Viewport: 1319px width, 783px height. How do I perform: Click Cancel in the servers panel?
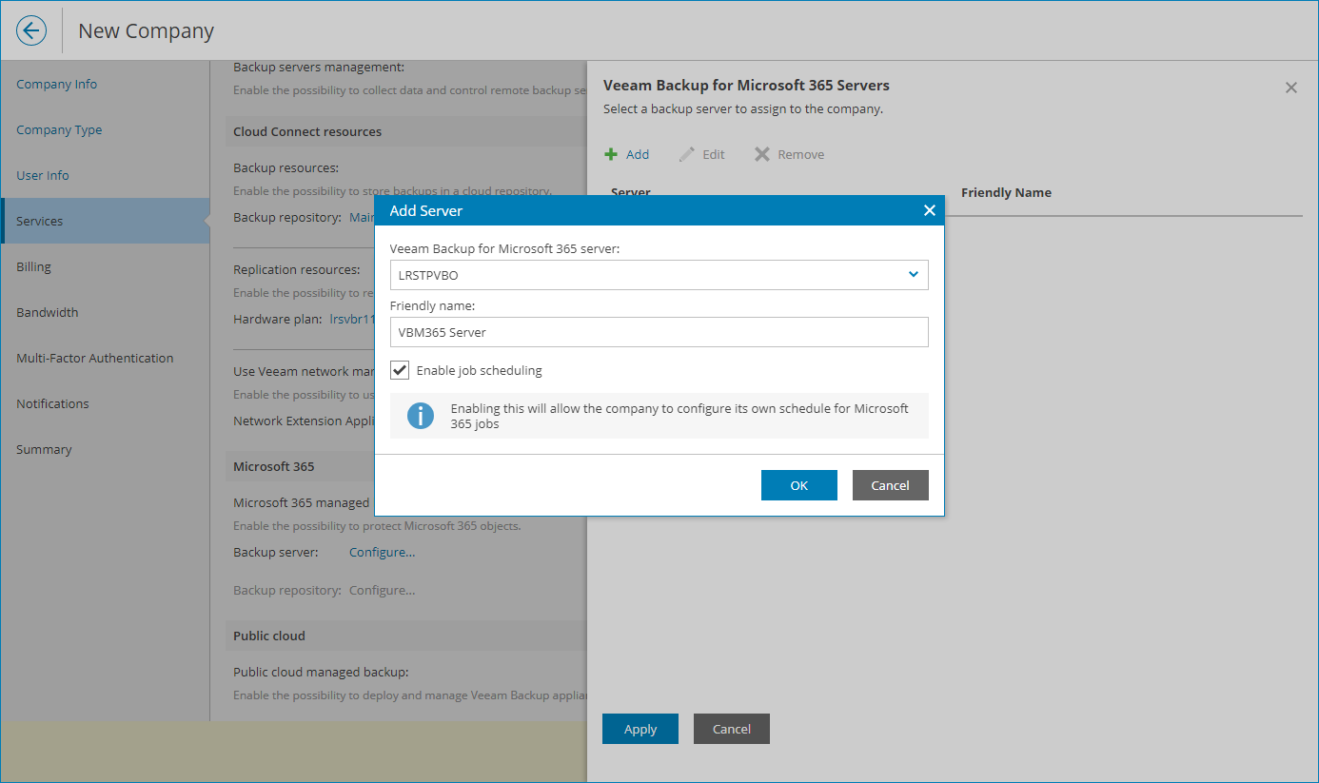pyautogui.click(x=731, y=729)
